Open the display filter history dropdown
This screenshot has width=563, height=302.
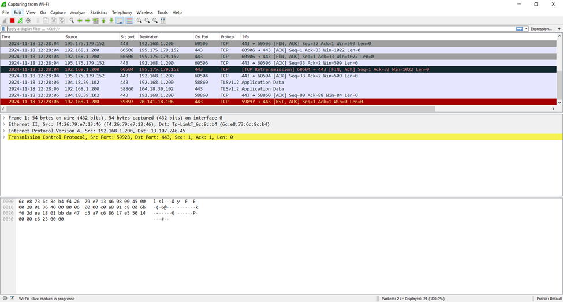pos(526,28)
